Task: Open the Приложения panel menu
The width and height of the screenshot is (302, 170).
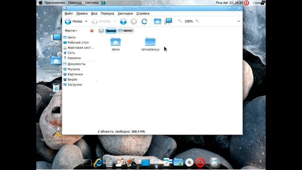Action: pos(55,3)
